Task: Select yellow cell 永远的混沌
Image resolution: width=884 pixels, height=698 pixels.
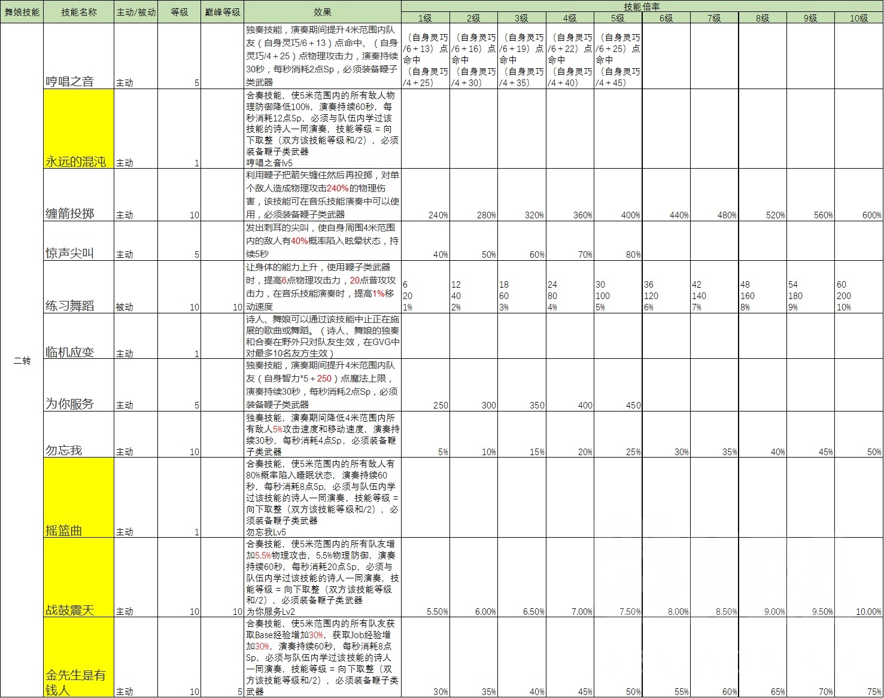Action: [78, 129]
